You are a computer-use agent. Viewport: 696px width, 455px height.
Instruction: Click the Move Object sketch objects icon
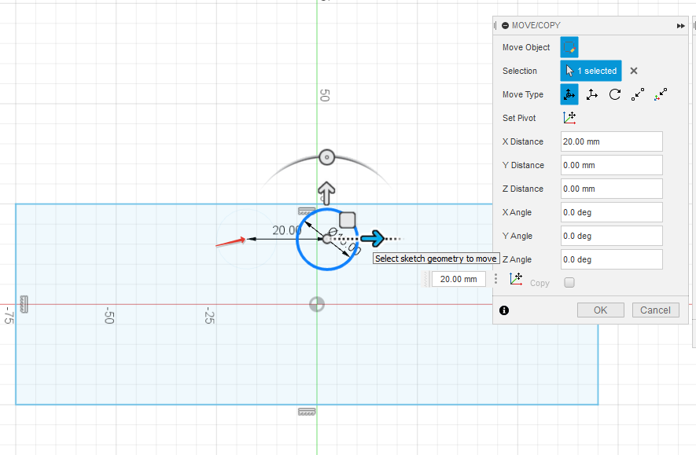tap(569, 47)
